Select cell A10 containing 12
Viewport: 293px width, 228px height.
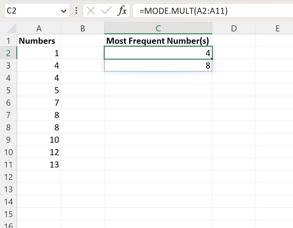click(39, 152)
